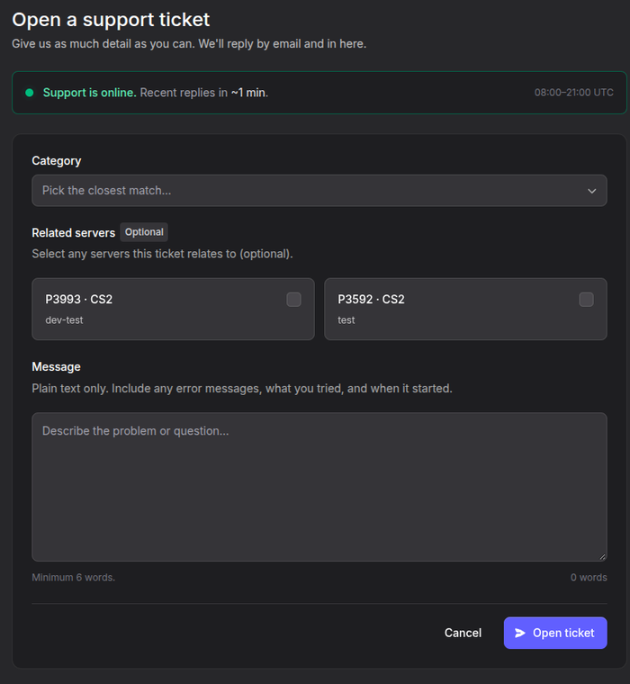Open the Category dropdown
This screenshot has height=684, width=630.
tap(319, 191)
